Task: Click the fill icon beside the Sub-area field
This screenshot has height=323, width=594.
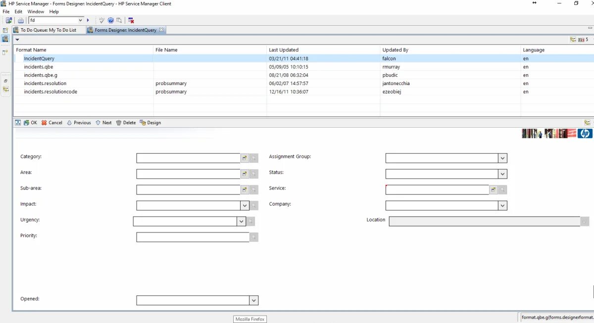Action: click(x=245, y=190)
